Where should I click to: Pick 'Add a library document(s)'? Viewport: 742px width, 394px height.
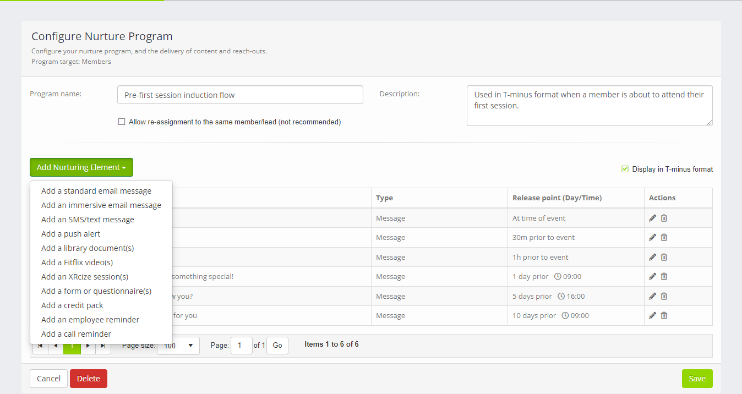[x=88, y=248]
